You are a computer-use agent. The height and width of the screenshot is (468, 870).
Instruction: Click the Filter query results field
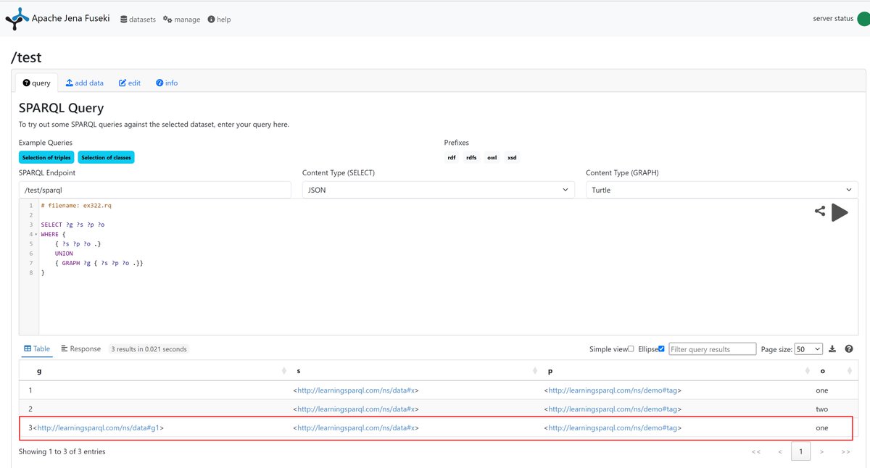click(x=712, y=349)
